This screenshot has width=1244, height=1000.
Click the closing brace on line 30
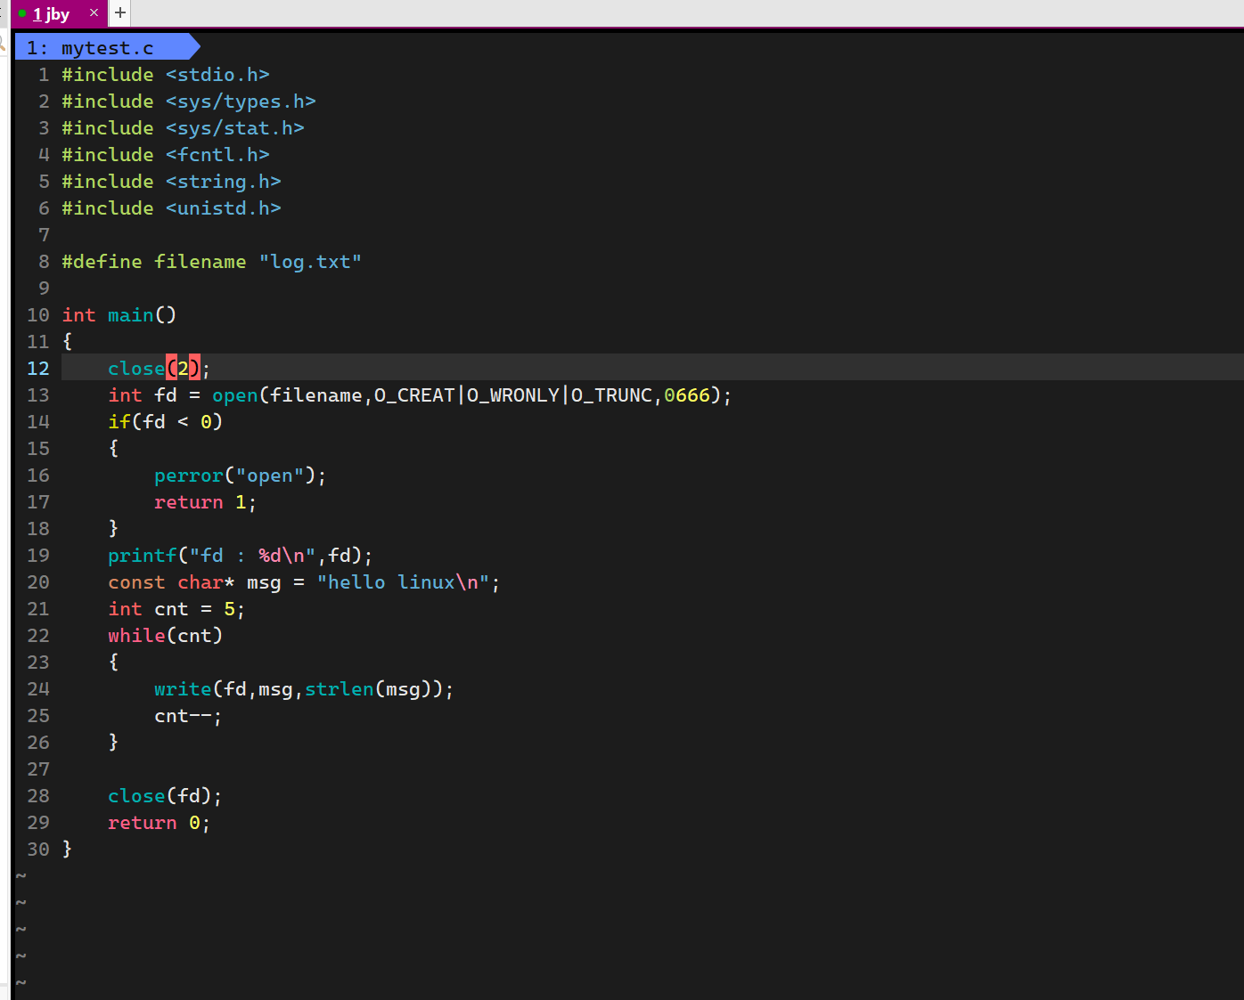67,850
